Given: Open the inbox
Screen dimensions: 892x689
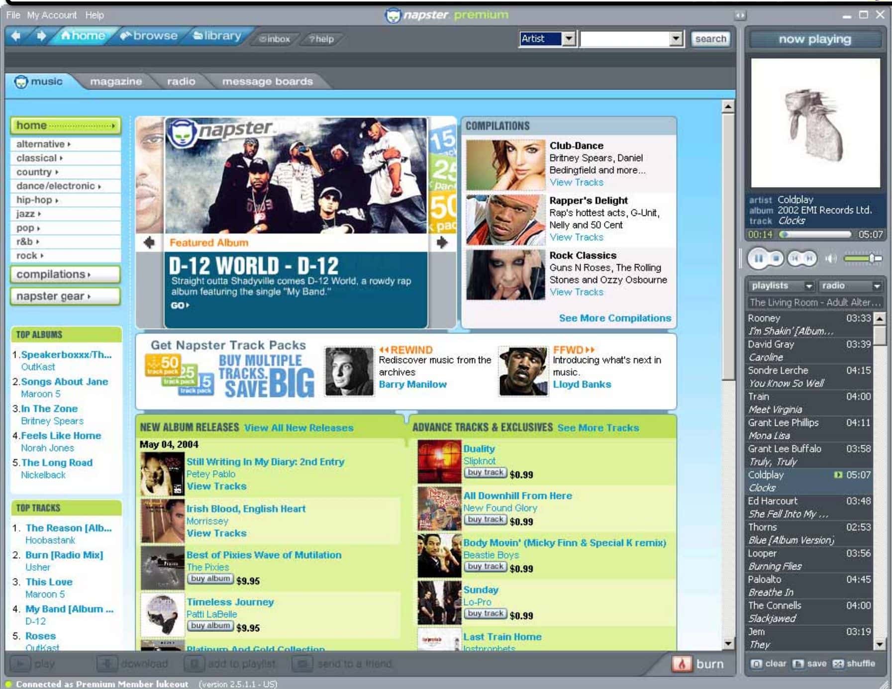Looking at the screenshot, I should 275,39.
